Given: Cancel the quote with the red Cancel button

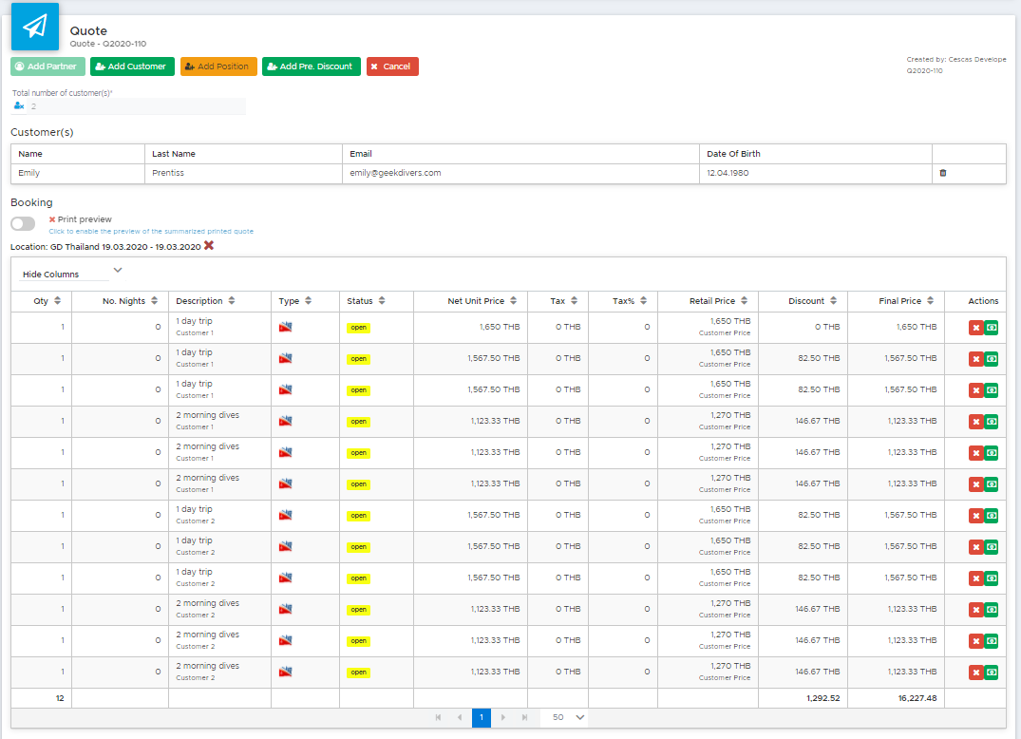Looking at the screenshot, I should (392, 66).
